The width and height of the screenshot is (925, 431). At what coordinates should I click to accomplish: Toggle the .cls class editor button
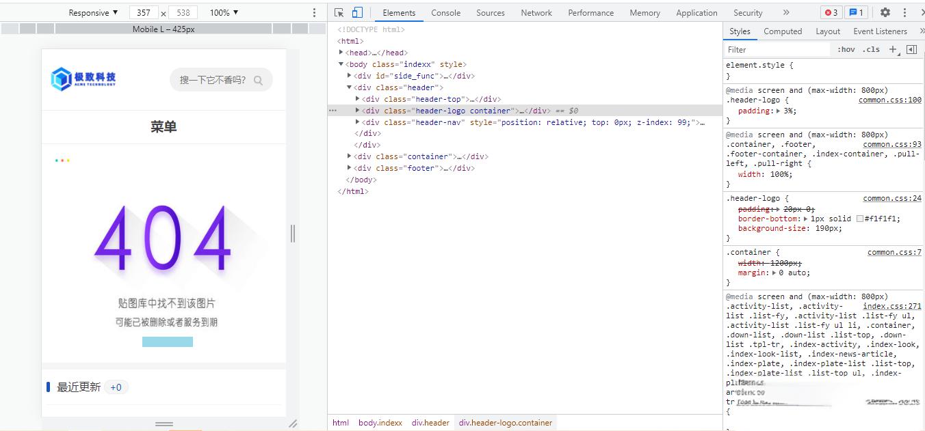point(871,49)
